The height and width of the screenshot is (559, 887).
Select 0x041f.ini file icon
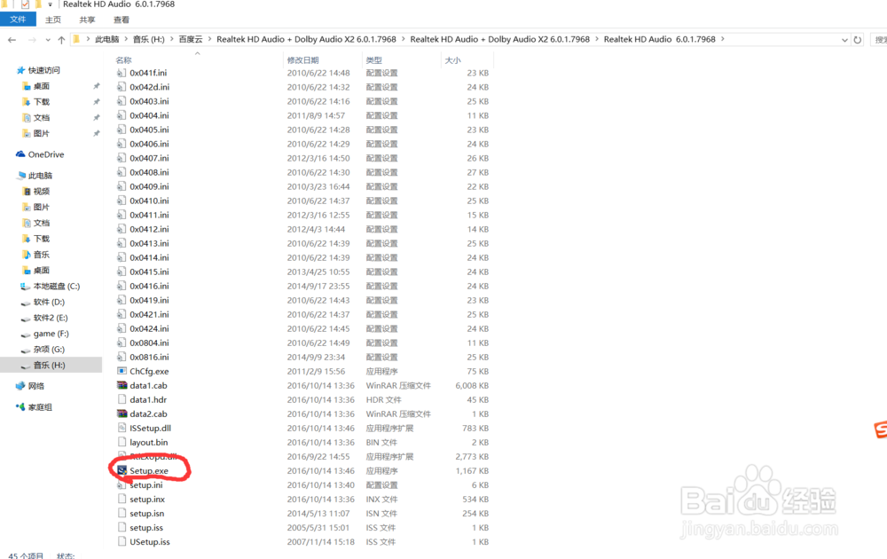tap(122, 73)
